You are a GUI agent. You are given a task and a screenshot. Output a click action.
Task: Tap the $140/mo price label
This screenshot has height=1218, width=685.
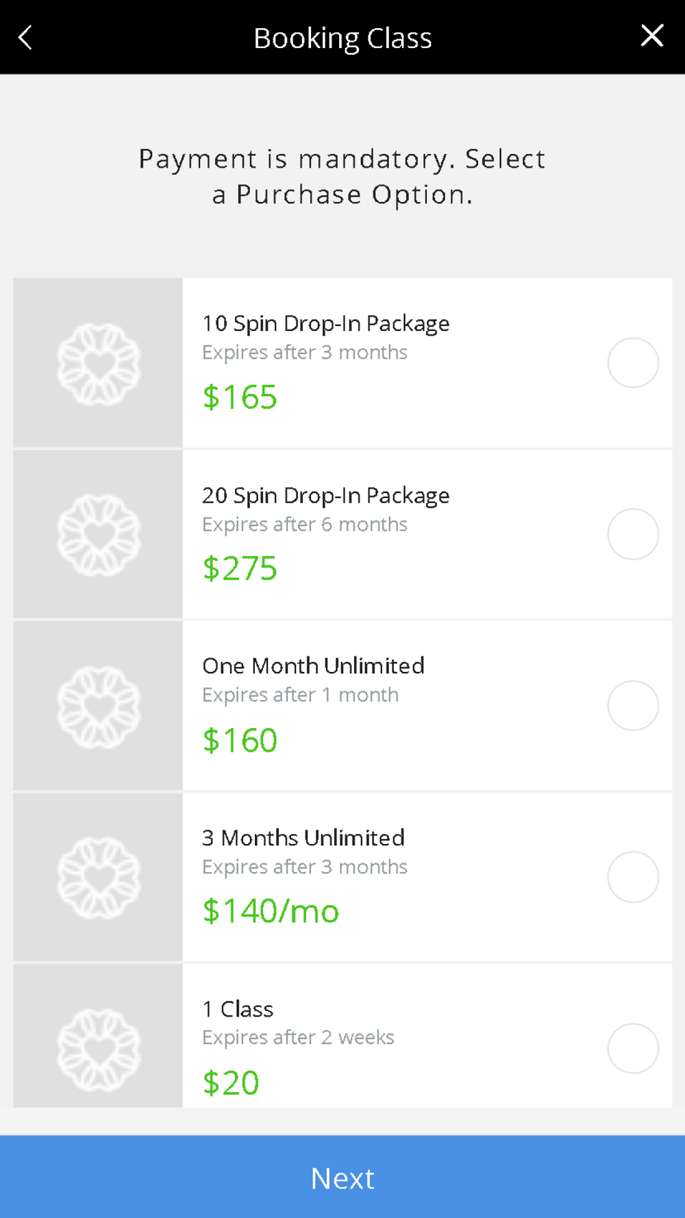pos(271,911)
